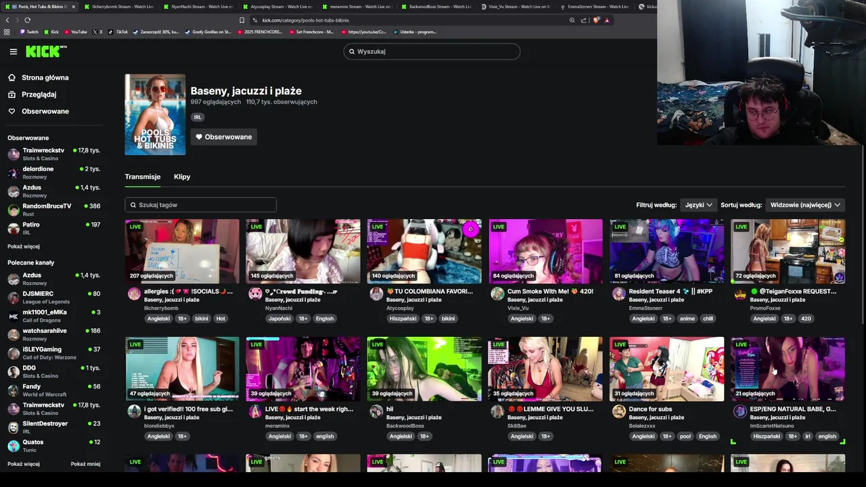Select the chill tag

708,319
